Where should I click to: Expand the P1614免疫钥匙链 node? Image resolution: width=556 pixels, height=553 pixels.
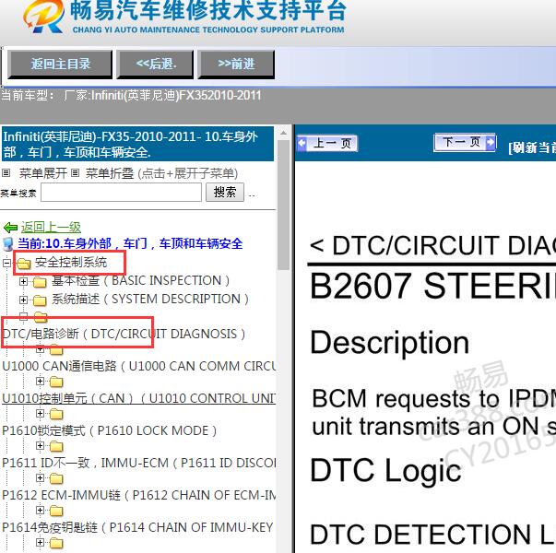pos(40,511)
